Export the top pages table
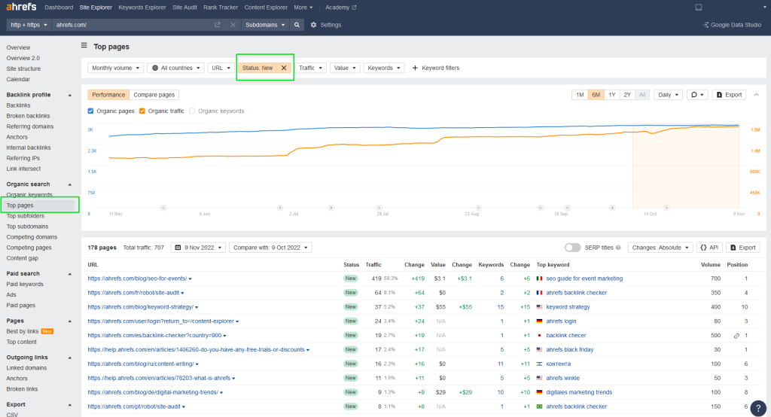The image size is (771, 417). click(742, 248)
